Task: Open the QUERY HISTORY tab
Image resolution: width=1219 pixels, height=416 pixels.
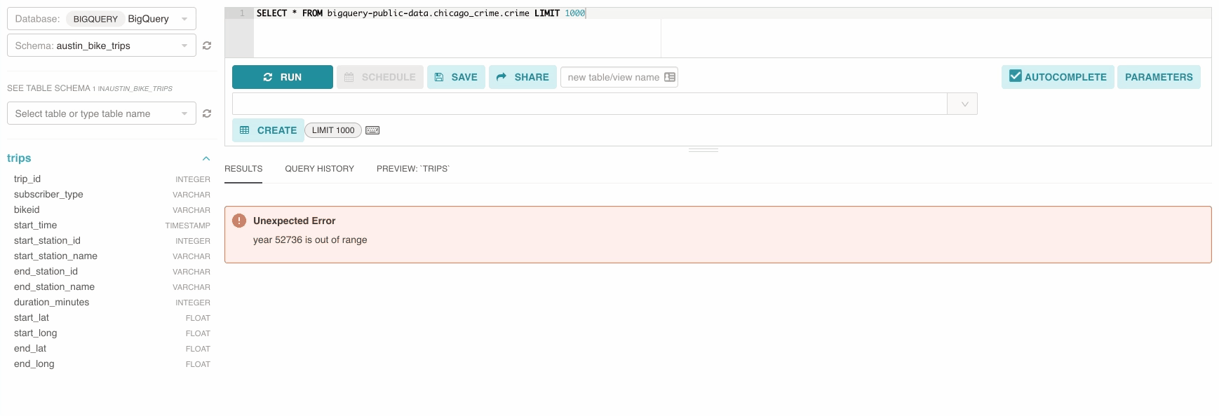Action: (x=319, y=169)
